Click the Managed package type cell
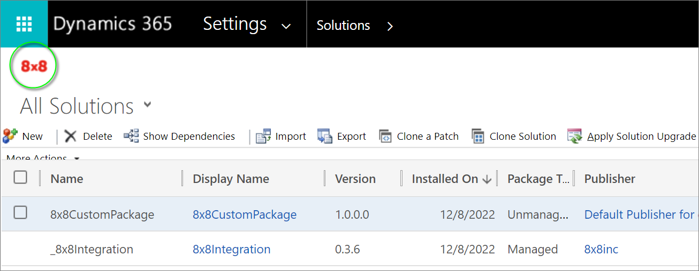The height and width of the screenshot is (271, 699). click(533, 249)
